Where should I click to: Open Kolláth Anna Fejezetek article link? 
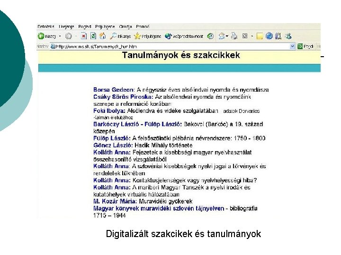[112, 153]
